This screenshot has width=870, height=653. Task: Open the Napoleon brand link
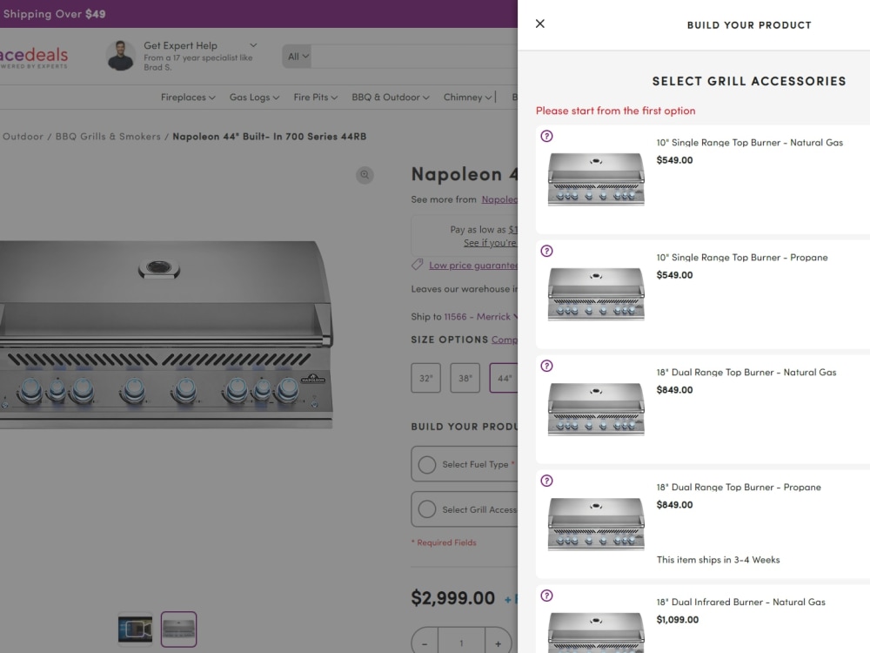coord(499,199)
